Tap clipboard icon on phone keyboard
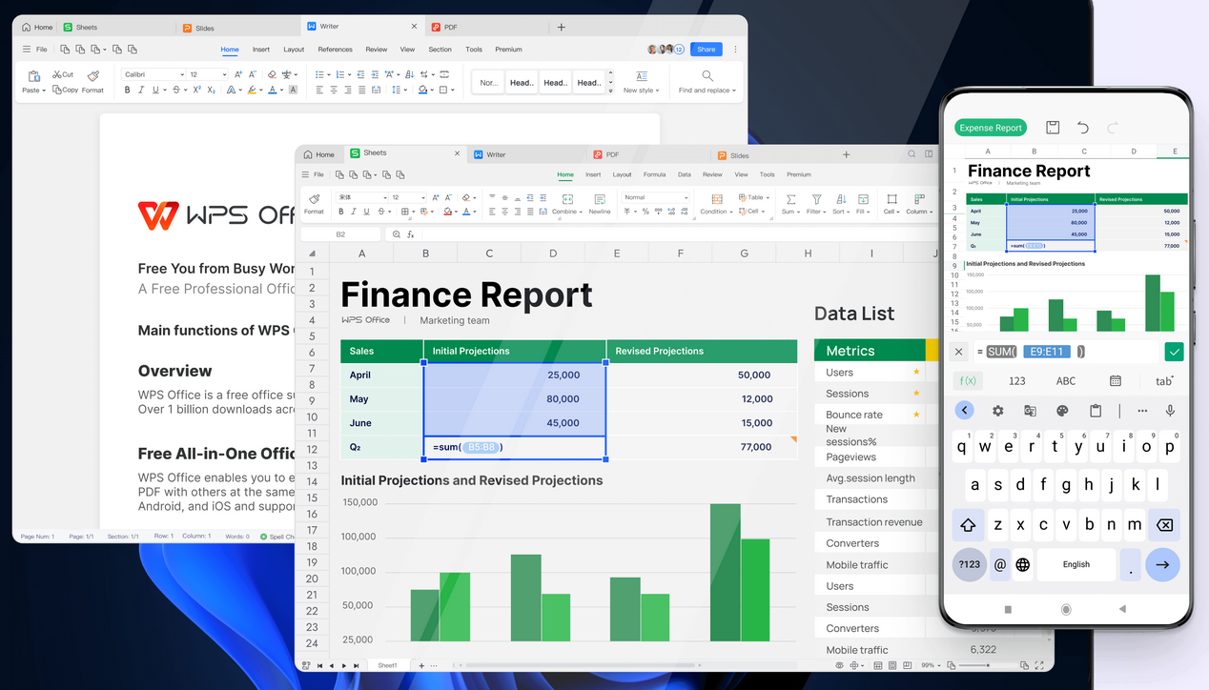Viewport: 1209px width, 690px height. click(1096, 411)
